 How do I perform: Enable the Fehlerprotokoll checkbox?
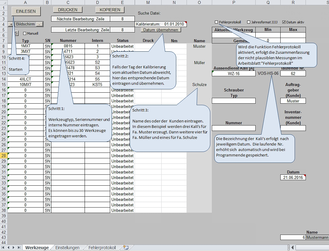216,22
